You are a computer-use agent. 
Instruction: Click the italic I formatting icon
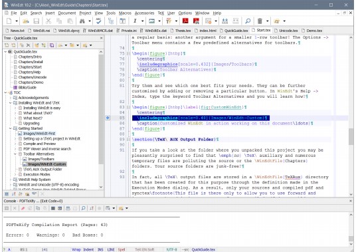[x=135, y=21]
